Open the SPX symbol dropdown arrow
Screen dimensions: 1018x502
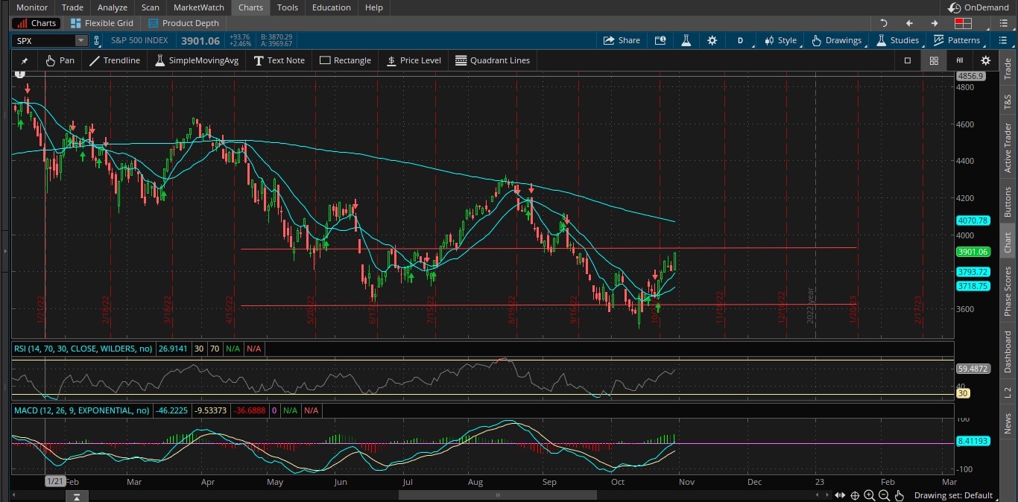click(80, 41)
